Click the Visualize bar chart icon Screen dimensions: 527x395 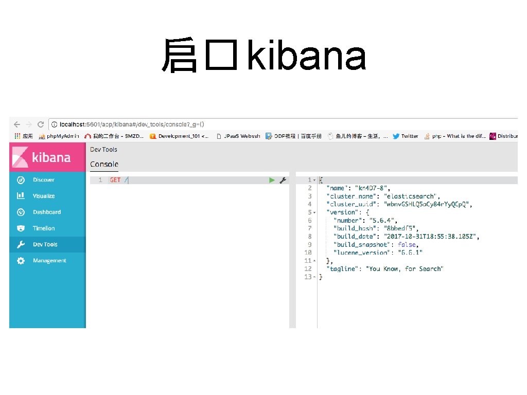(21, 196)
